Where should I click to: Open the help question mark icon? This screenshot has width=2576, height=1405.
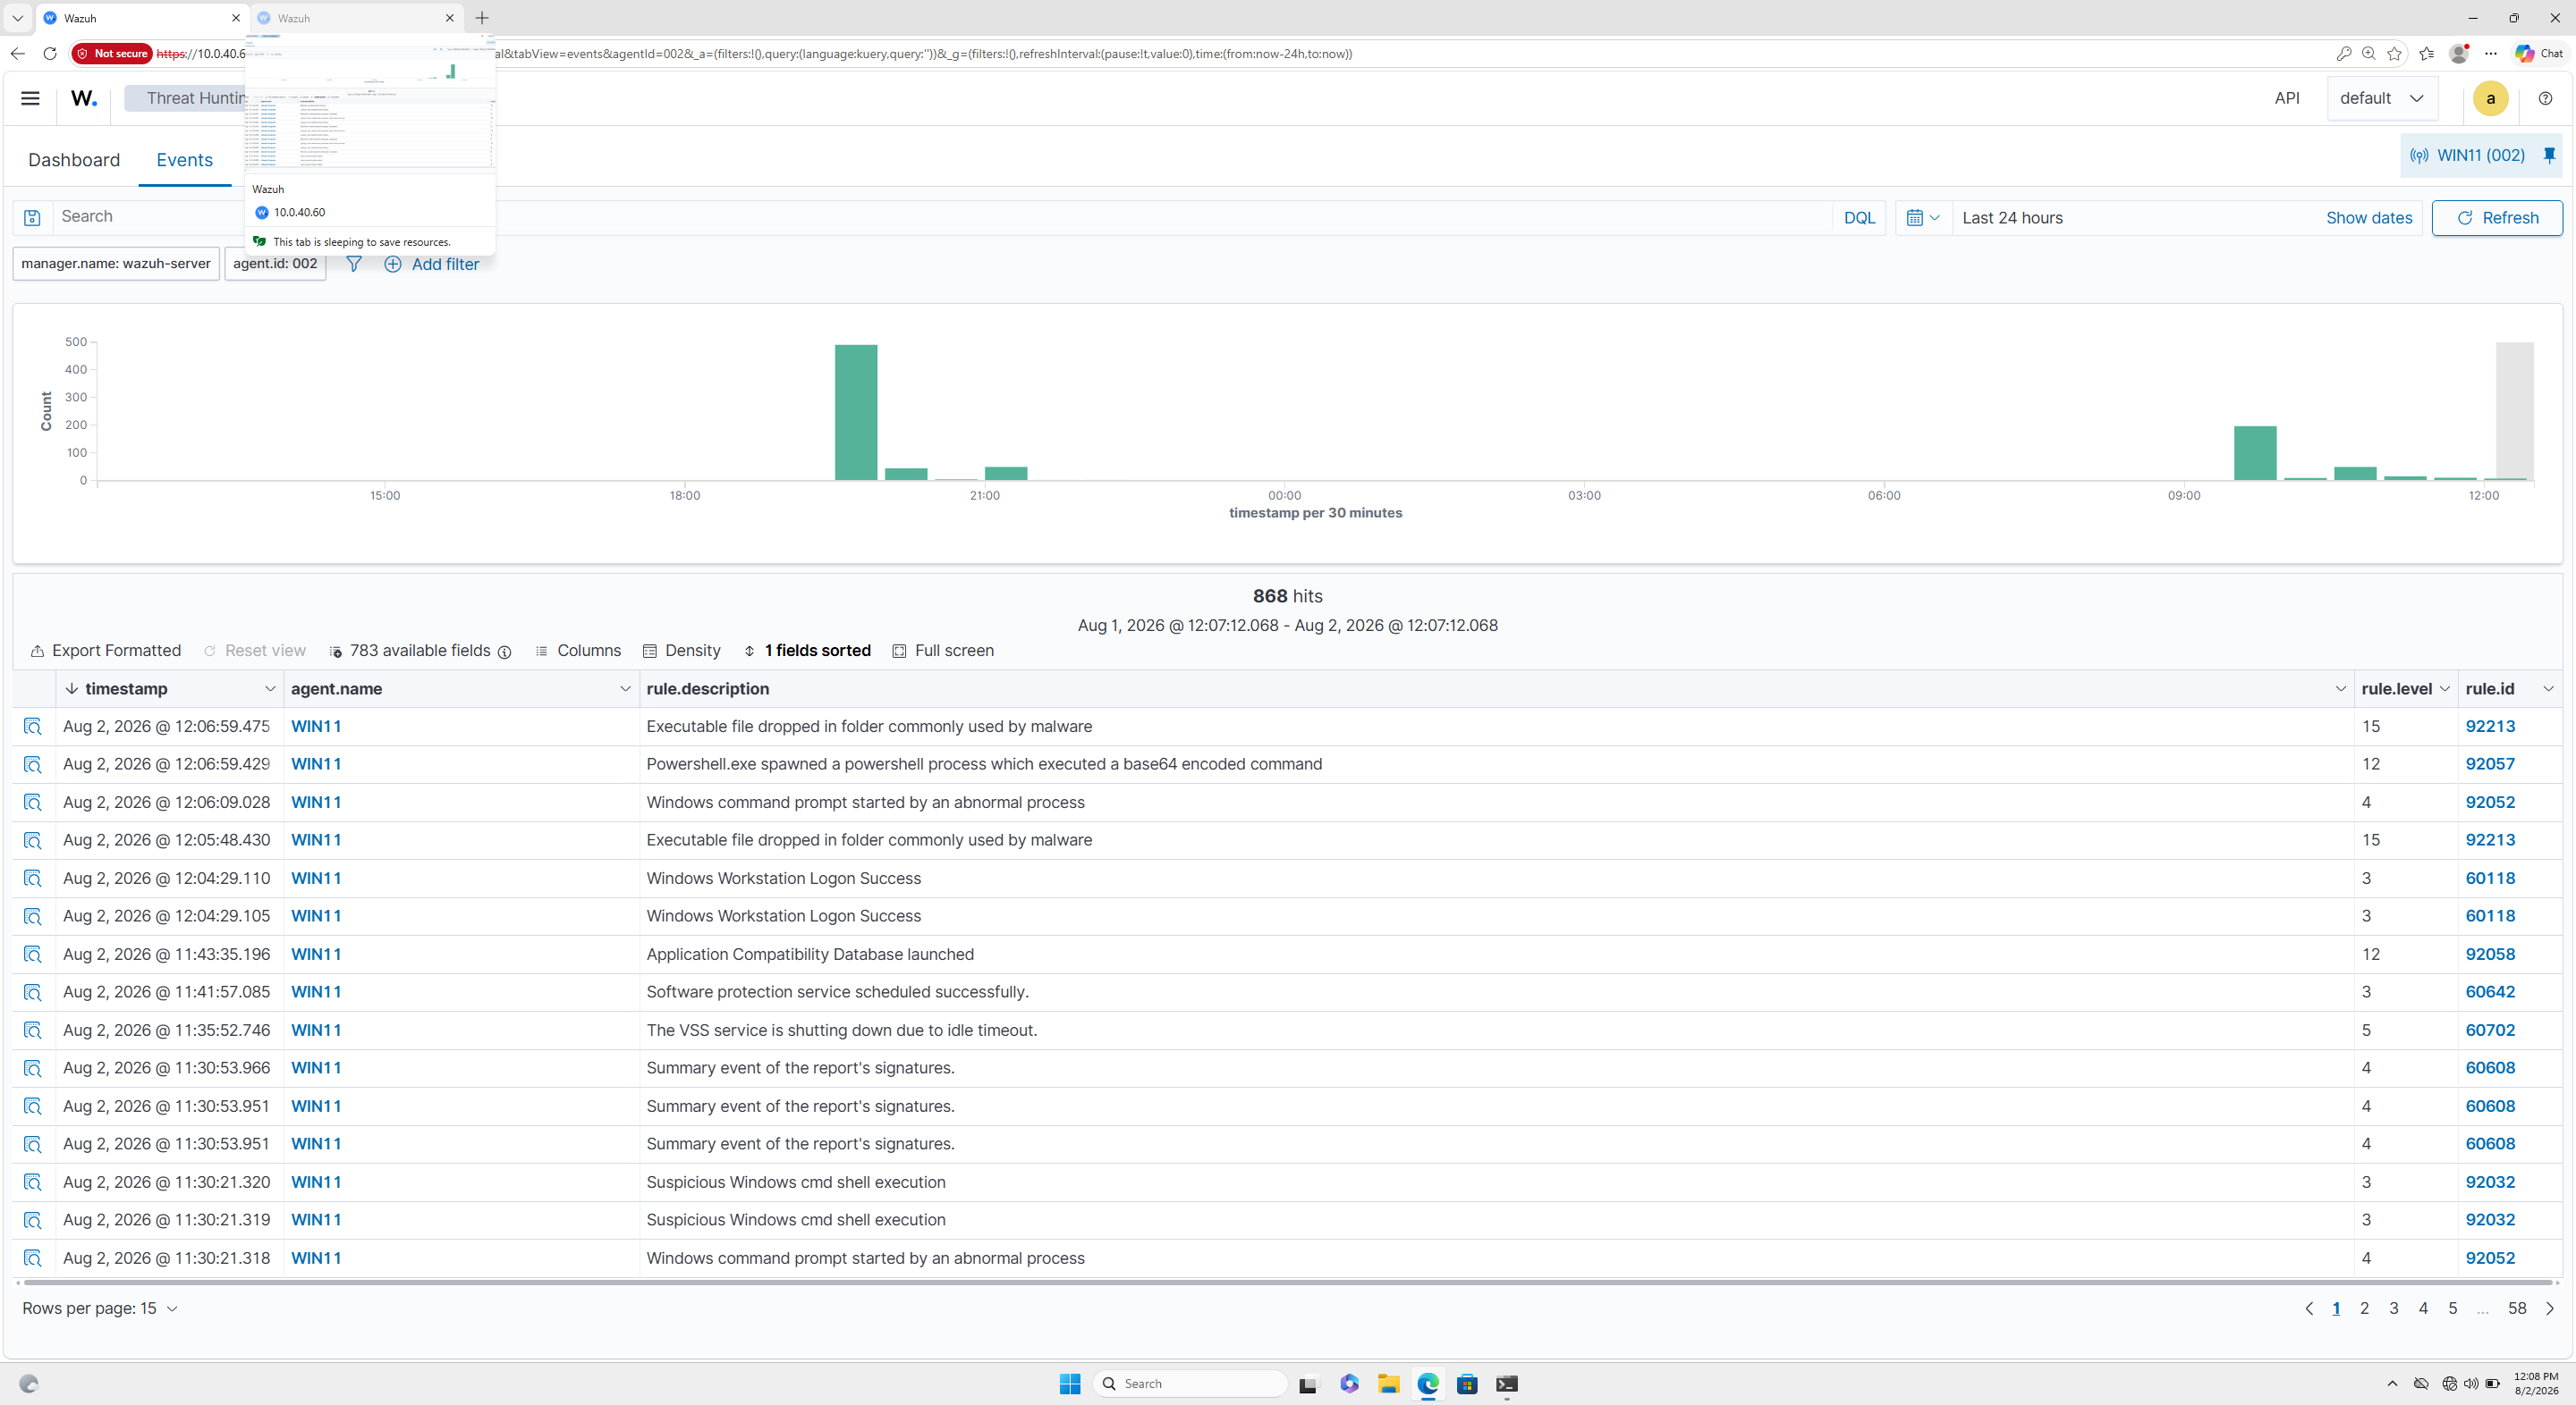[2545, 98]
